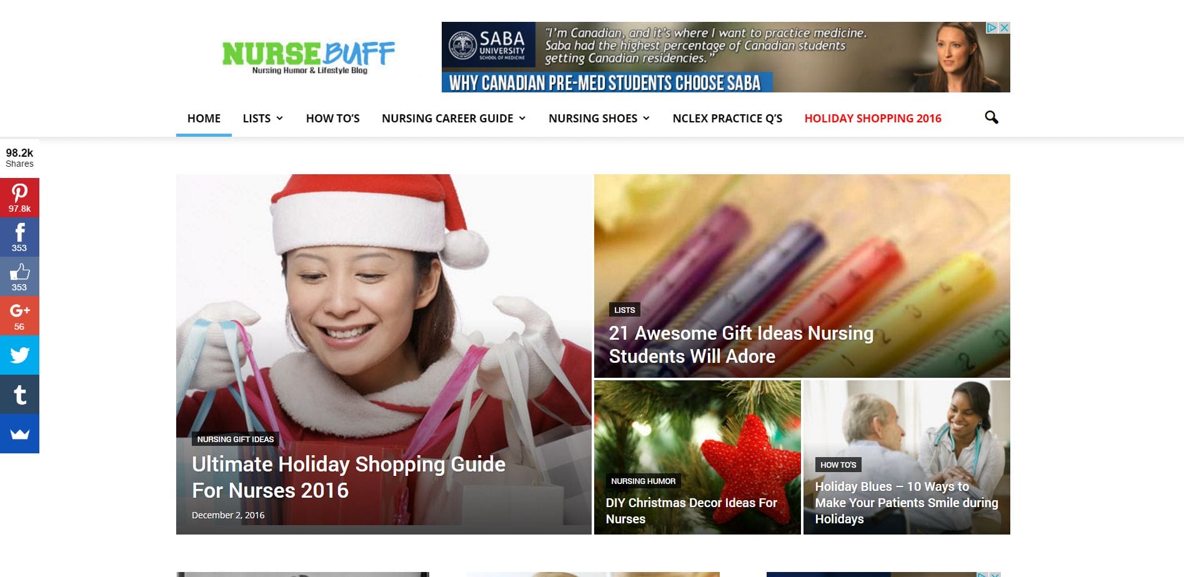Expand the Lists dropdown menu
The width and height of the screenshot is (1184, 577).
point(262,118)
